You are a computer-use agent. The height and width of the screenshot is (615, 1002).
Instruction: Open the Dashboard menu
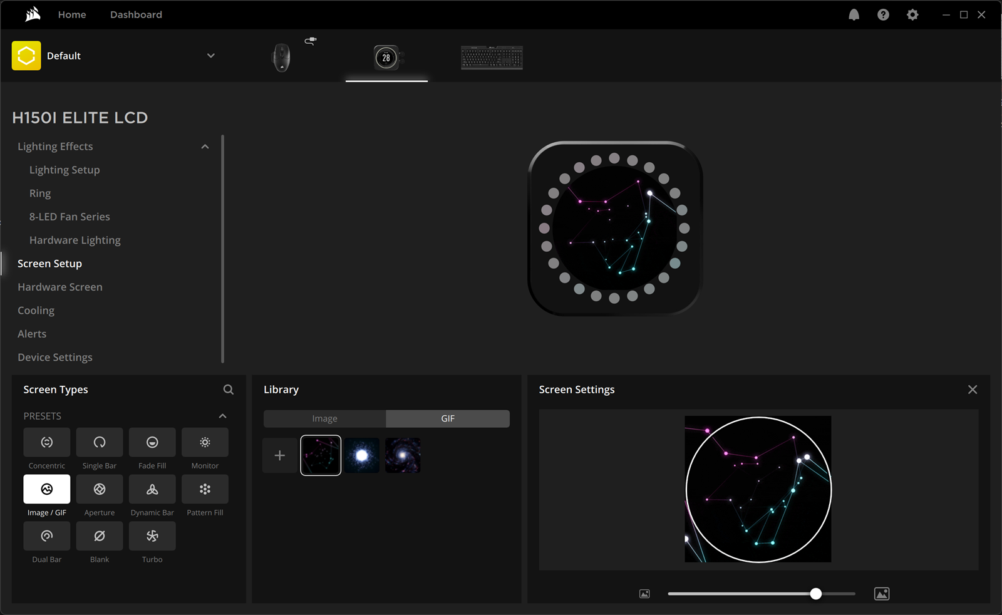click(x=136, y=14)
